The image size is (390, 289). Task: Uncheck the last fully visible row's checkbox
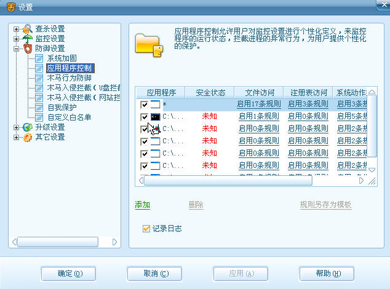(145, 166)
